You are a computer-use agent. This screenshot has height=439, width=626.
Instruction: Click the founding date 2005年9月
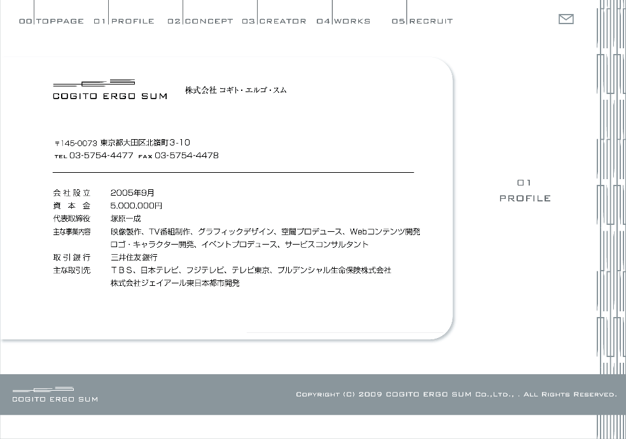132,192
